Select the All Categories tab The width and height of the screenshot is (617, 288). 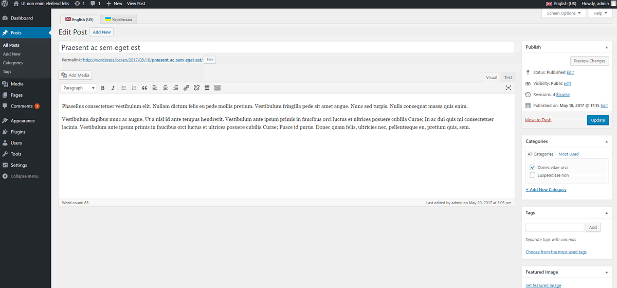[x=540, y=154]
